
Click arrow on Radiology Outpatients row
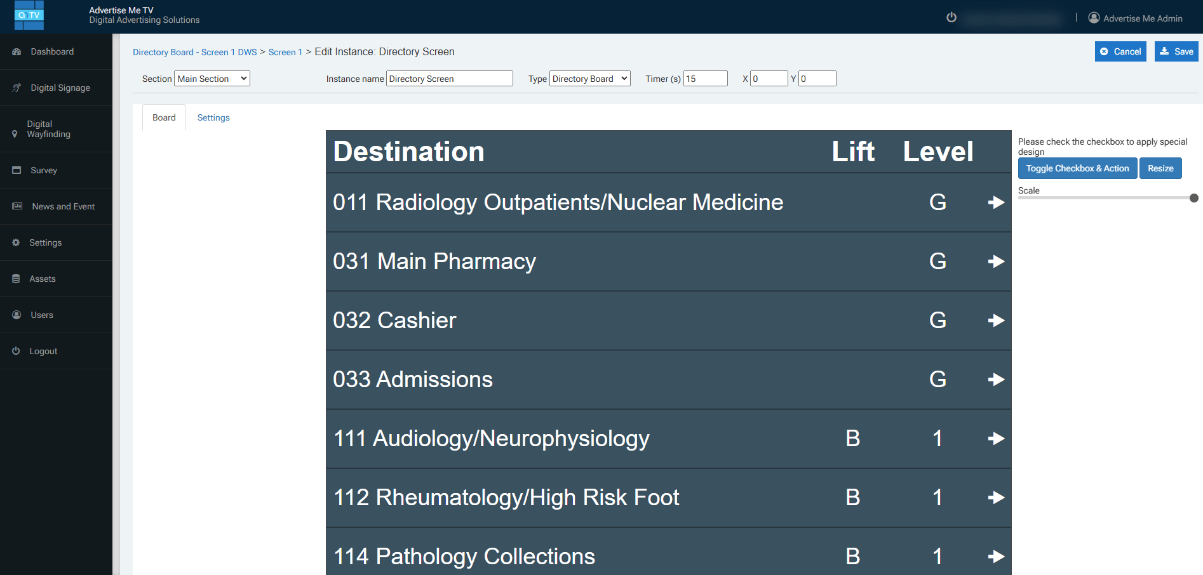(996, 202)
